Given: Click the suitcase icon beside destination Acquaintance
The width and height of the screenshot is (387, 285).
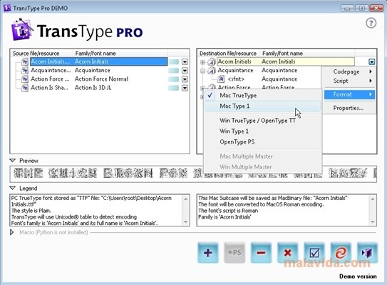Looking at the screenshot, I should click(x=212, y=71).
